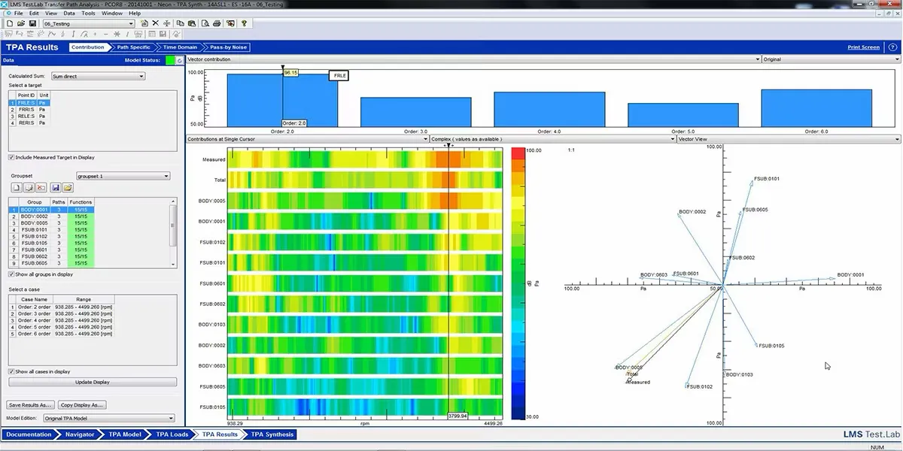Click the Update Display button
The width and height of the screenshot is (903, 451).
point(93,382)
